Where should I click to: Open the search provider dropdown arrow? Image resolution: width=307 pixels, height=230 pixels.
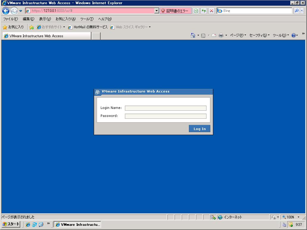click(302, 11)
